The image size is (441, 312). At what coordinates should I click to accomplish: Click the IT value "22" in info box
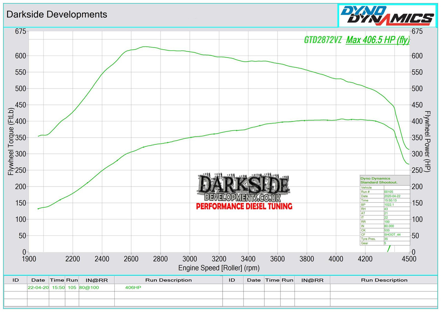pos(386,218)
